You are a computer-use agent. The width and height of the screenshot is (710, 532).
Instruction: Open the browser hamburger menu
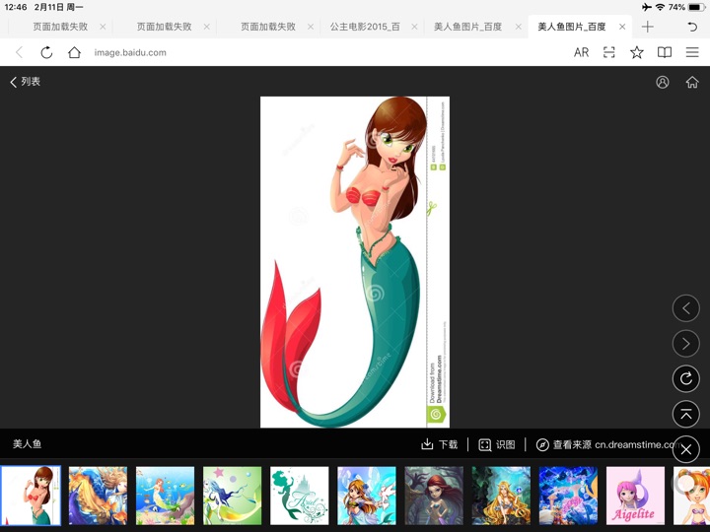tap(692, 52)
